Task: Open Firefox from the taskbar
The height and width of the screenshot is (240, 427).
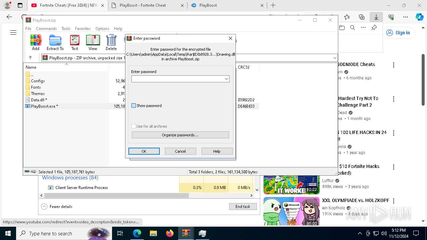Action: (x=169, y=233)
